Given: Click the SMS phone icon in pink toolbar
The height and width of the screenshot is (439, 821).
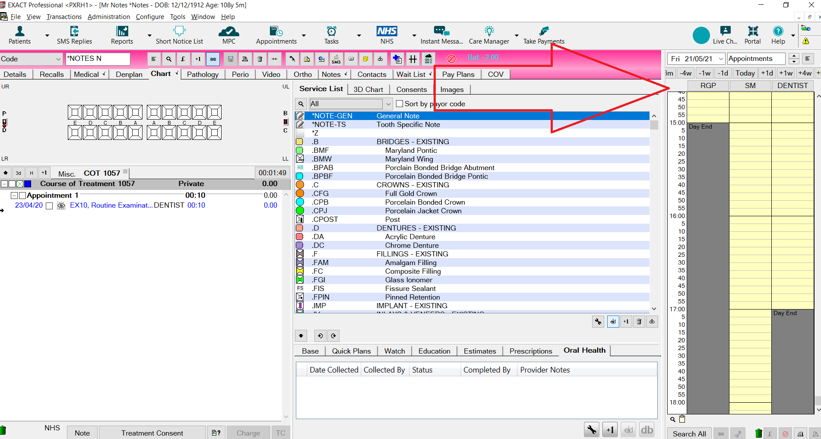Looking at the screenshot, I should pyautogui.click(x=336, y=59).
